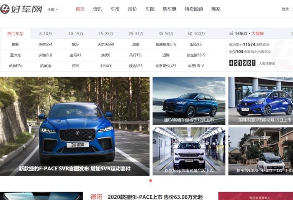293x200 pixels.
Task: Open the 特卖回顾 menu item
Action: 194,9
